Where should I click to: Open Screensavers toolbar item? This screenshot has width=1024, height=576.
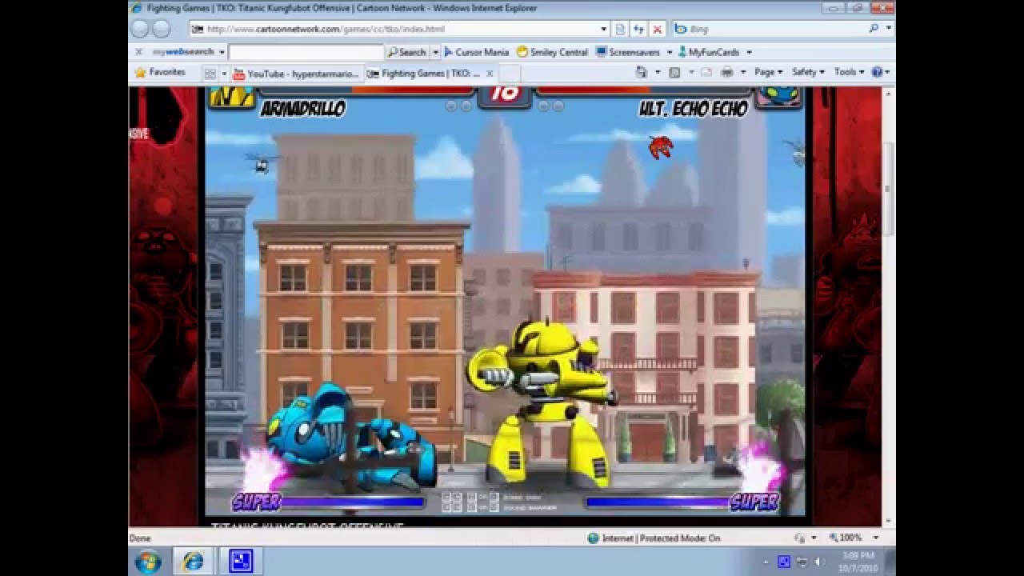pos(627,52)
